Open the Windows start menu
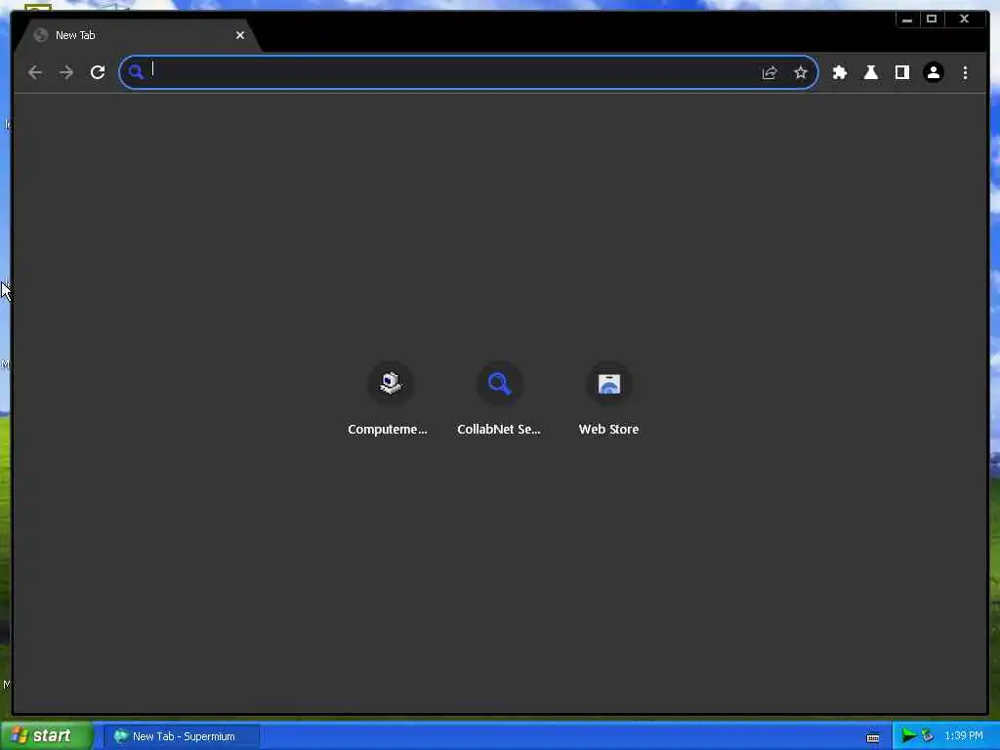This screenshot has width=1000, height=750. tap(47, 736)
